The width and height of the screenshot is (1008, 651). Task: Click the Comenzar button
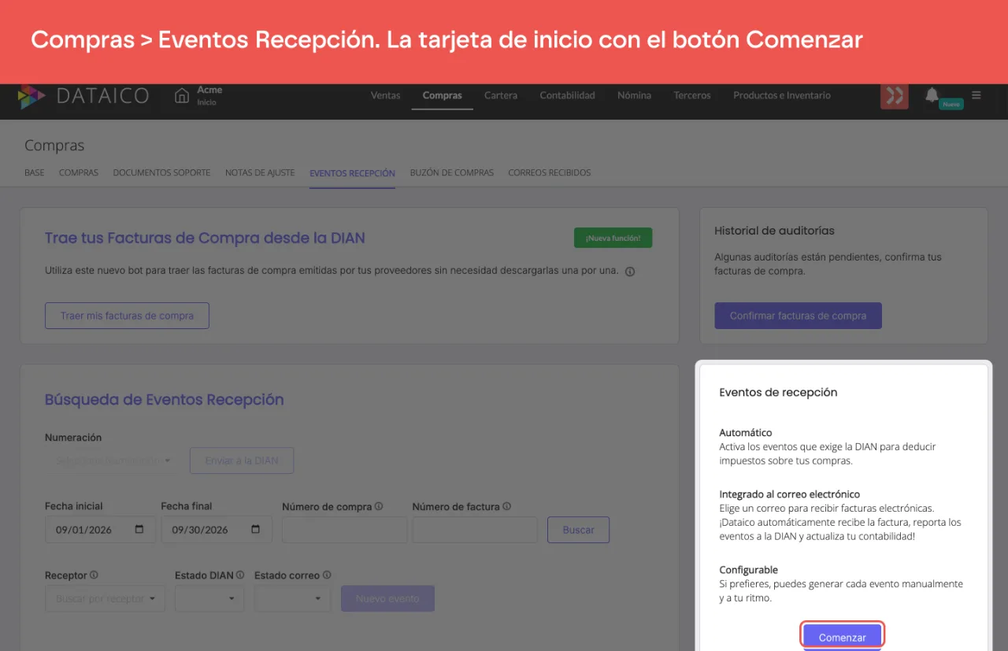(843, 637)
